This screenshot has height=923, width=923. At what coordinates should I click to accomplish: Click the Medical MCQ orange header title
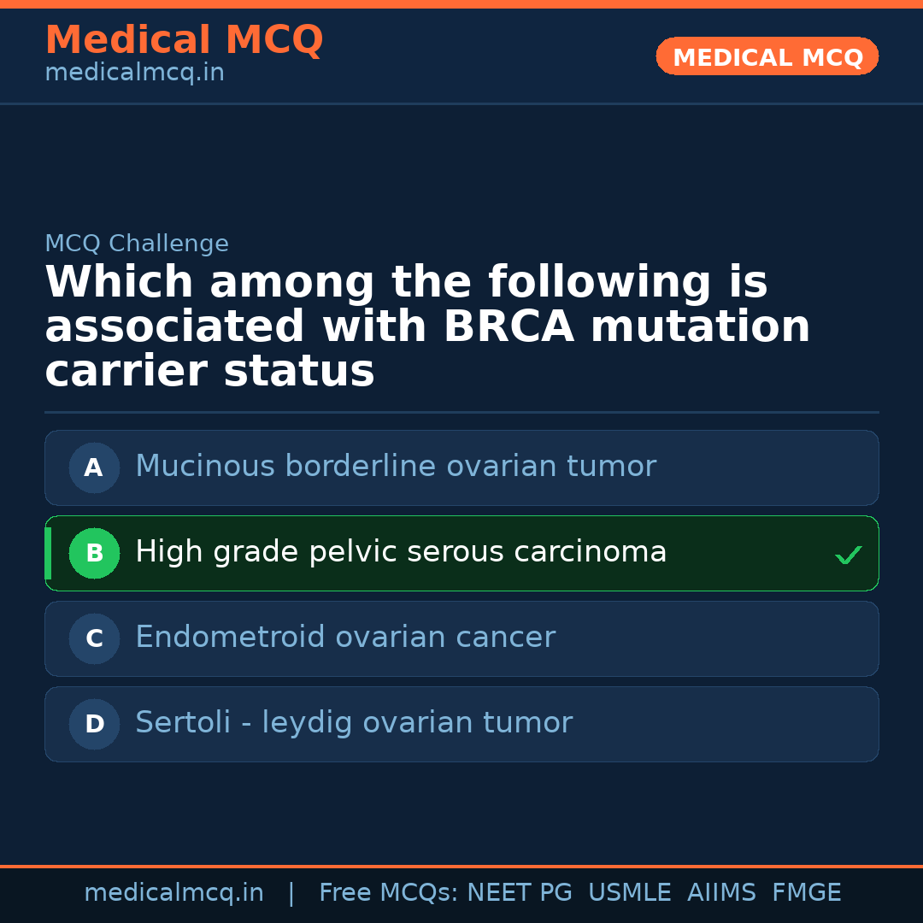click(184, 40)
